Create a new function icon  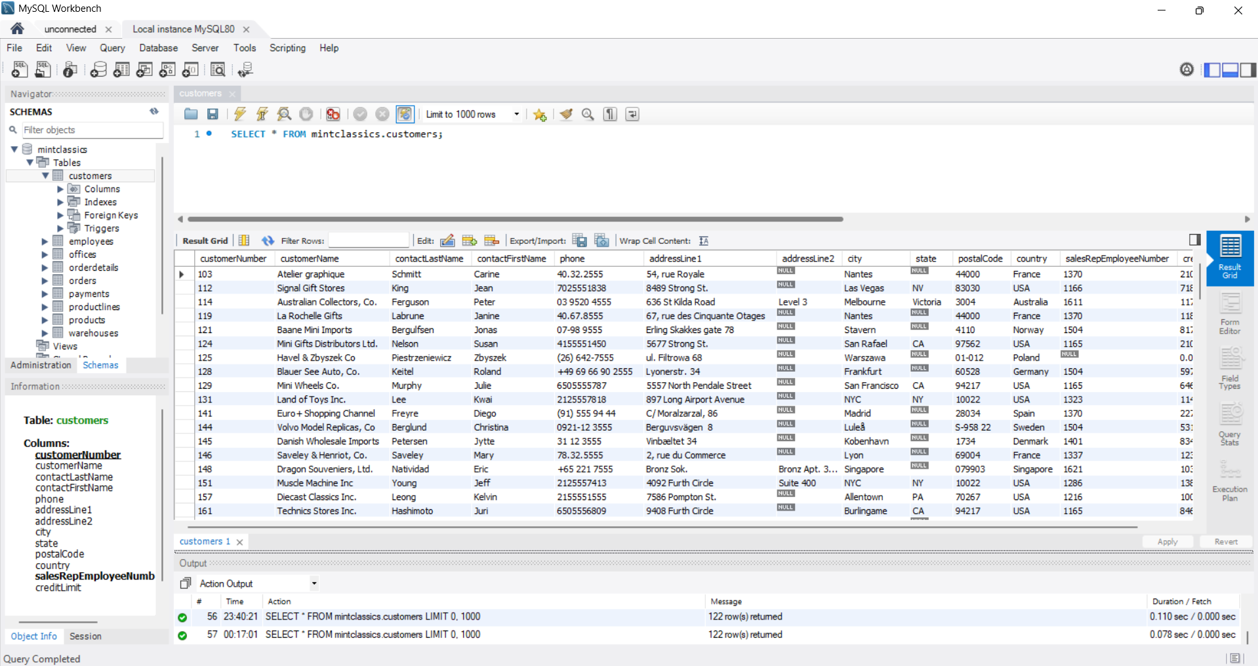pyautogui.click(x=191, y=69)
